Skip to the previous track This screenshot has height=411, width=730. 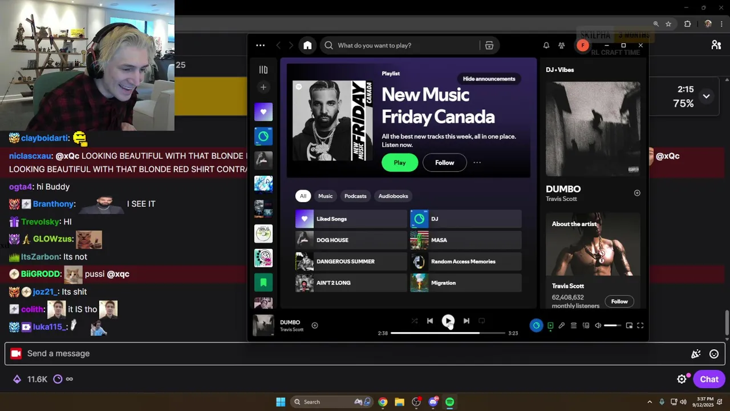tap(430, 321)
